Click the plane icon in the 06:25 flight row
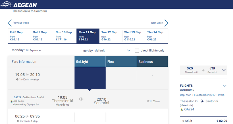Screen dimensions: 233x124 pyautogui.click(x=27, y=116)
